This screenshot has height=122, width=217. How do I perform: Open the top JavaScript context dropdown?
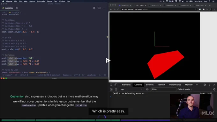131,90
